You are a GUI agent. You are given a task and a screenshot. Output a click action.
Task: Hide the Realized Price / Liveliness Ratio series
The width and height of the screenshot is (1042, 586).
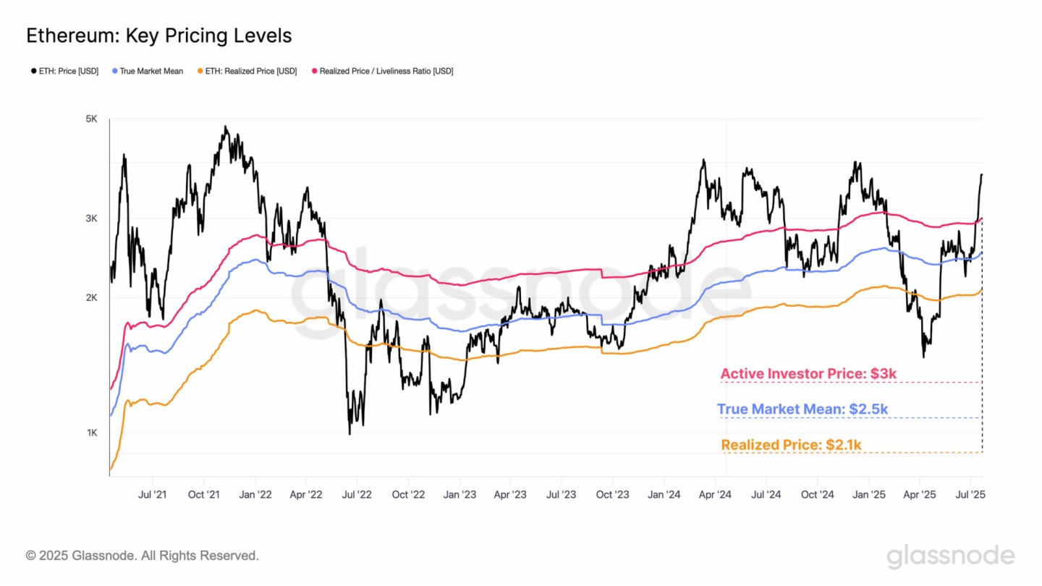[386, 71]
